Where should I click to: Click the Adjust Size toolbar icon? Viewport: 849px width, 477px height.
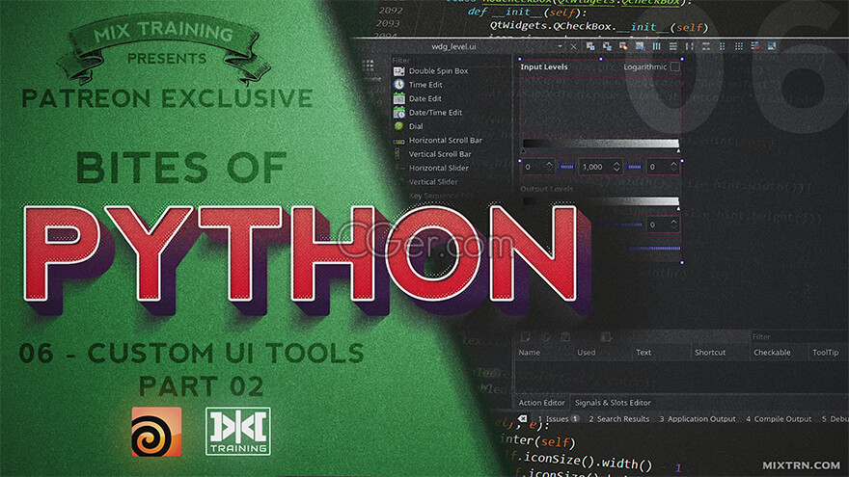tap(772, 46)
